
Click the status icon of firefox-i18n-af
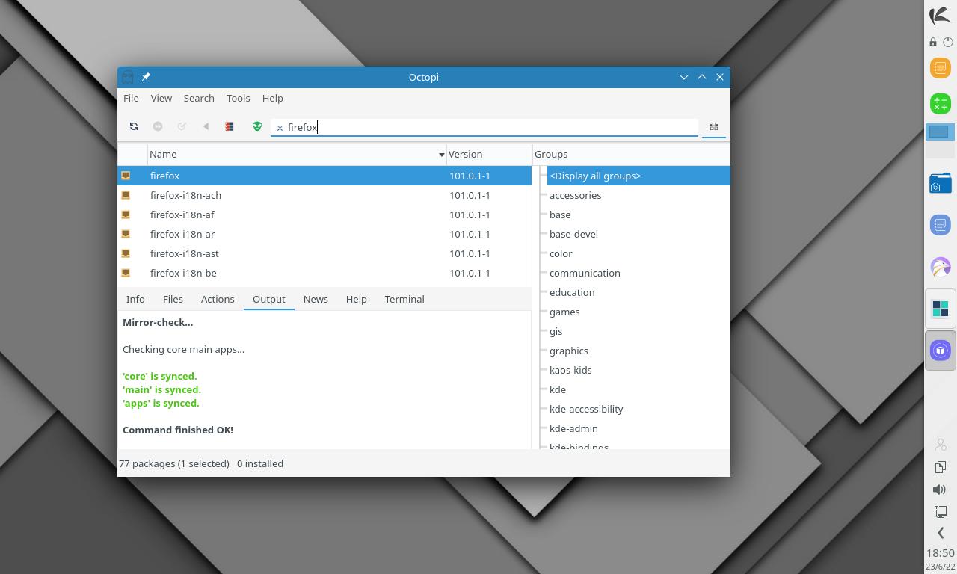tap(126, 215)
